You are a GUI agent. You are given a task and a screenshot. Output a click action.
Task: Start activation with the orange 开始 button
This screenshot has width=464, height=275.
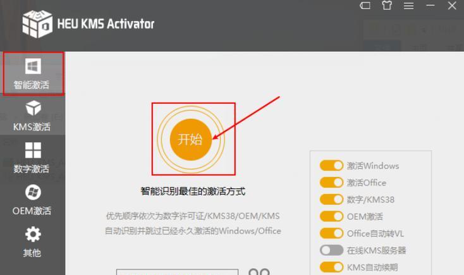pyautogui.click(x=191, y=140)
